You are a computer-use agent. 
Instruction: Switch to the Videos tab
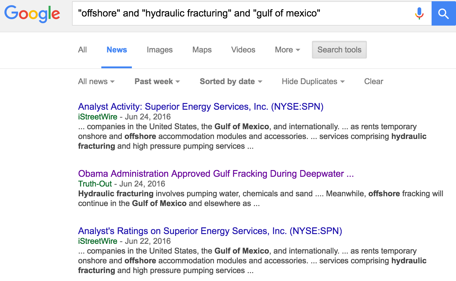(x=243, y=50)
